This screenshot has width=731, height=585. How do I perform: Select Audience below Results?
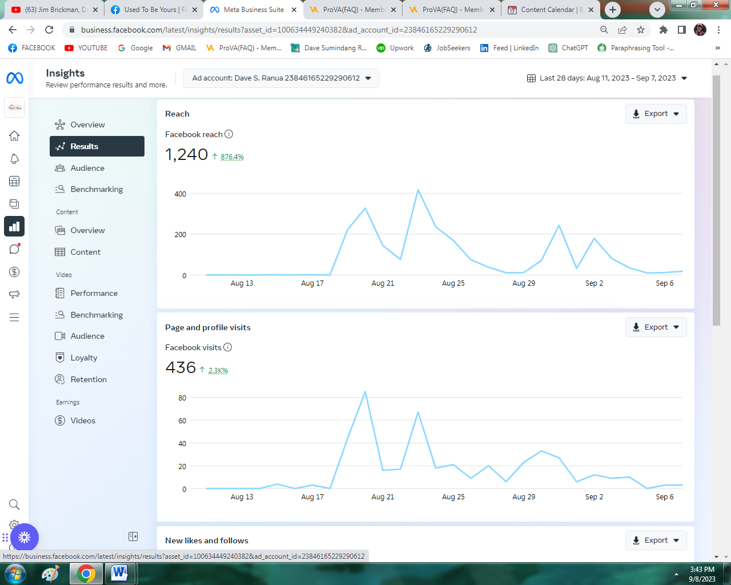coord(97,168)
